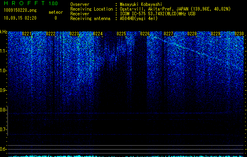Click the 0223 time marker

tap(74, 34)
